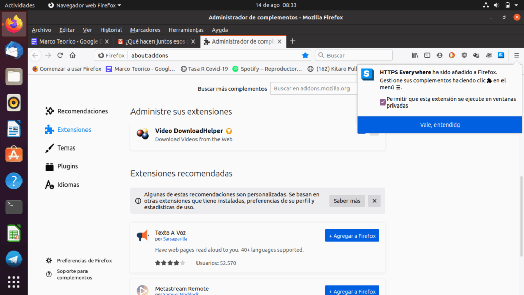Open LibreOffice Writer from the dock
The width and height of the screenshot is (524, 295).
pyautogui.click(x=14, y=129)
